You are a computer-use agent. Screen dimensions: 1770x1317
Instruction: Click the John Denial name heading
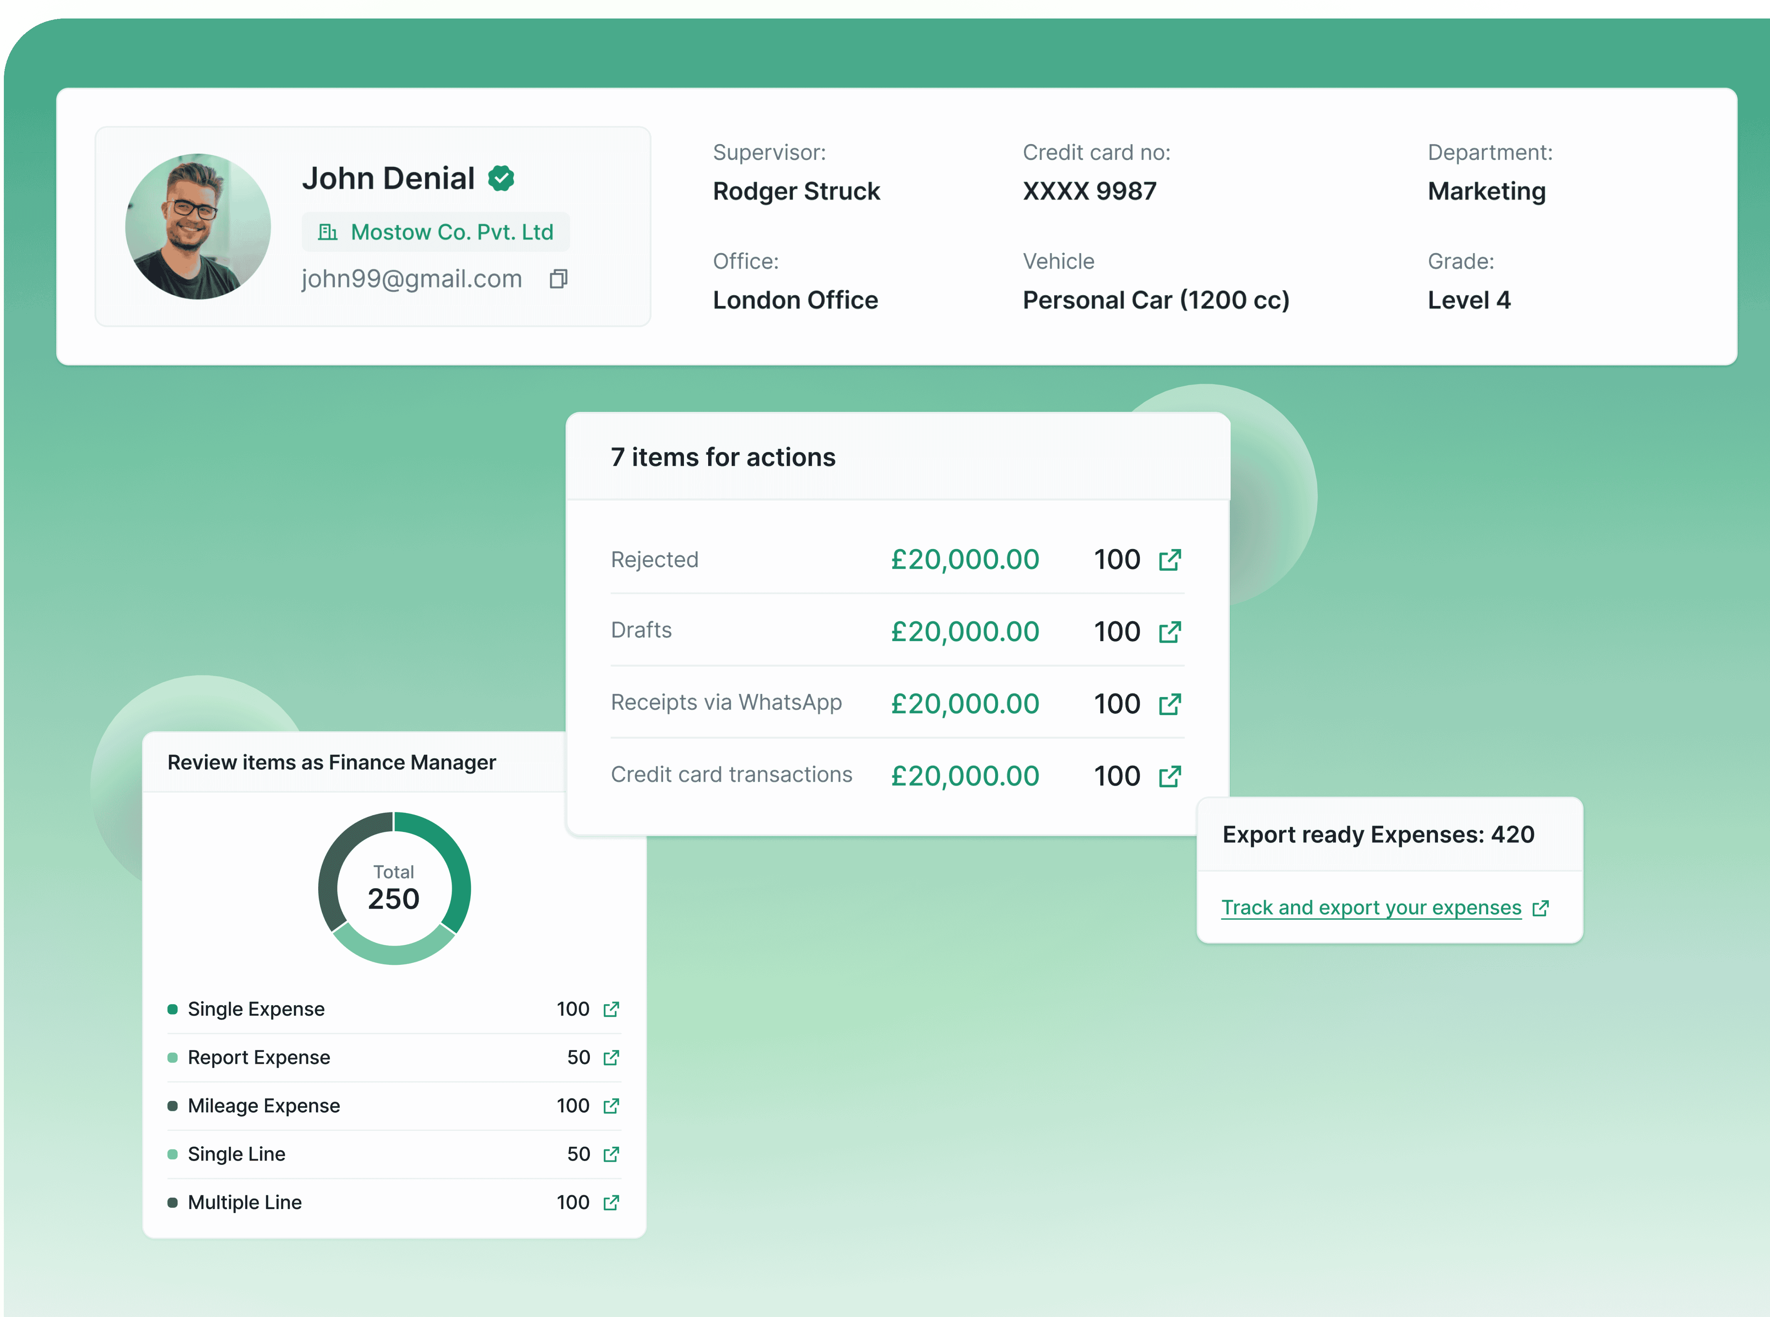tap(388, 178)
